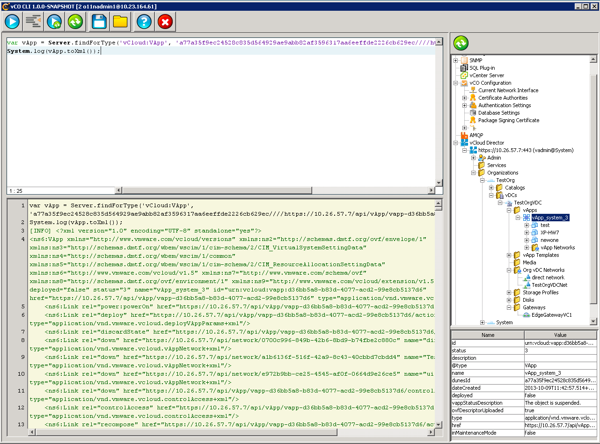Click the vCO Configuration icon
Image resolution: width=600 pixels, height=444 pixels.
tap(464, 83)
